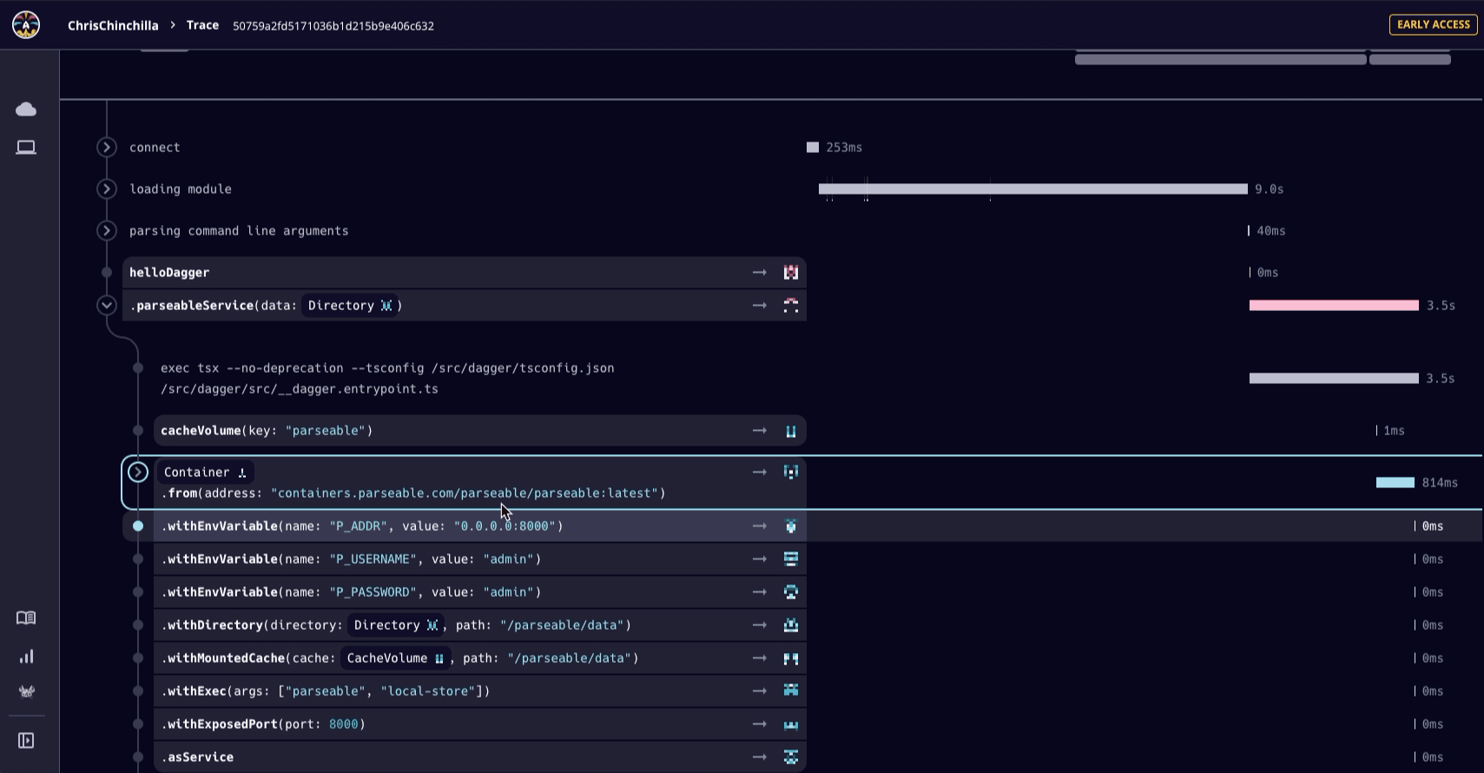The height and width of the screenshot is (773, 1484).
Task: Click the Trace breadcrumb item
Action: [x=202, y=25]
